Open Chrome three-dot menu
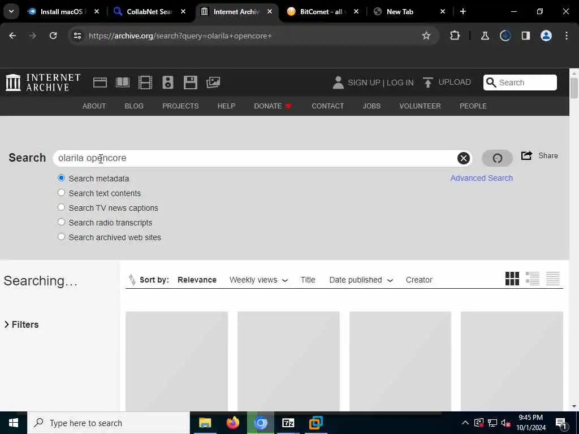Image resolution: width=579 pixels, height=434 pixels. 567,36
